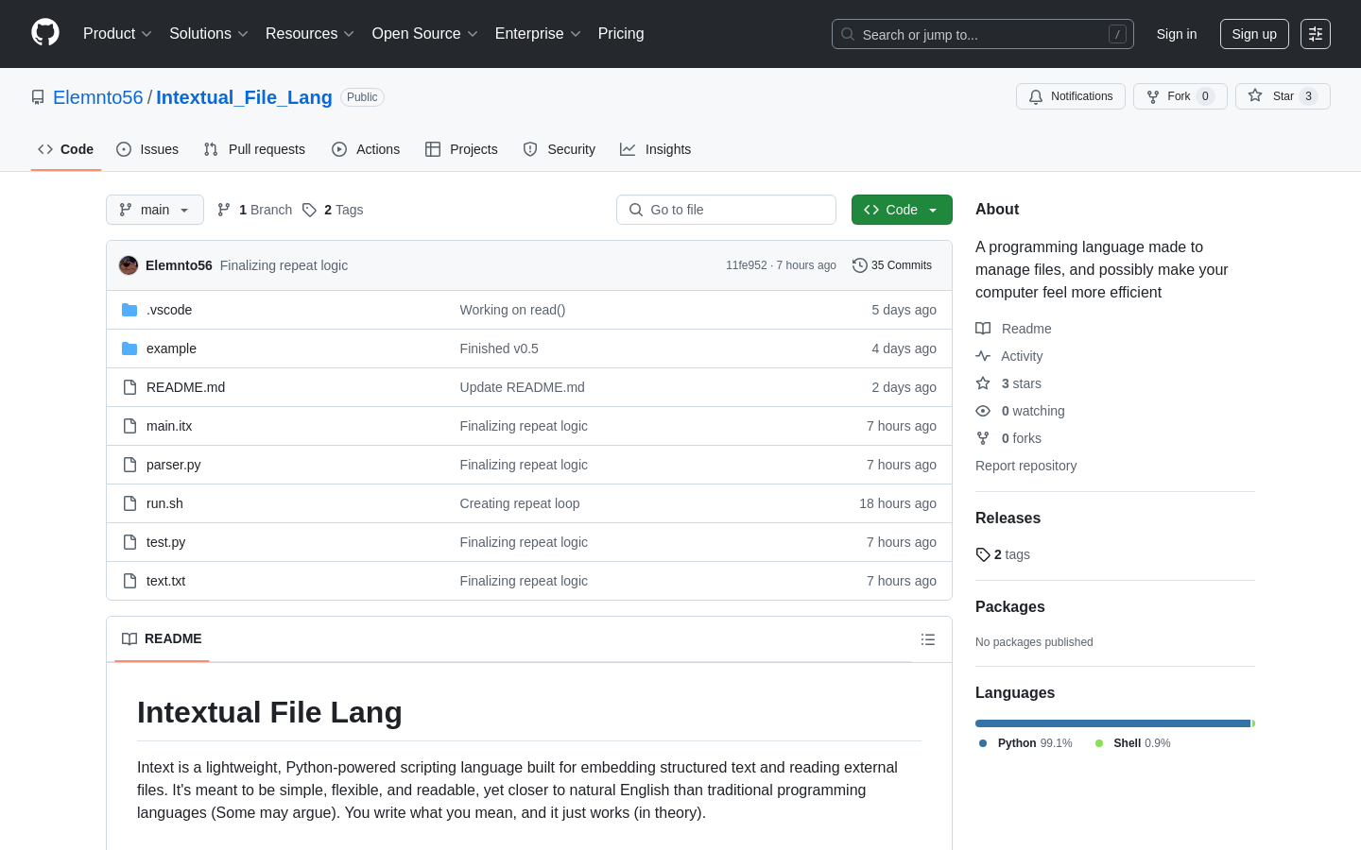The height and width of the screenshot is (850, 1361).
Task: Click the test.py file icon
Action: coord(129,542)
